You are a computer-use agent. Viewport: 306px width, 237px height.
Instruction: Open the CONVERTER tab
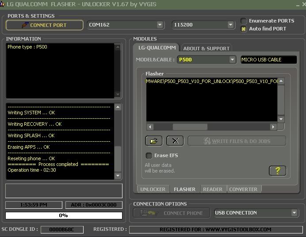pos(243,189)
